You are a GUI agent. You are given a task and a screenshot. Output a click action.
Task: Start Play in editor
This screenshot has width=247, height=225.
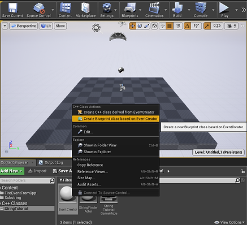[224, 10]
